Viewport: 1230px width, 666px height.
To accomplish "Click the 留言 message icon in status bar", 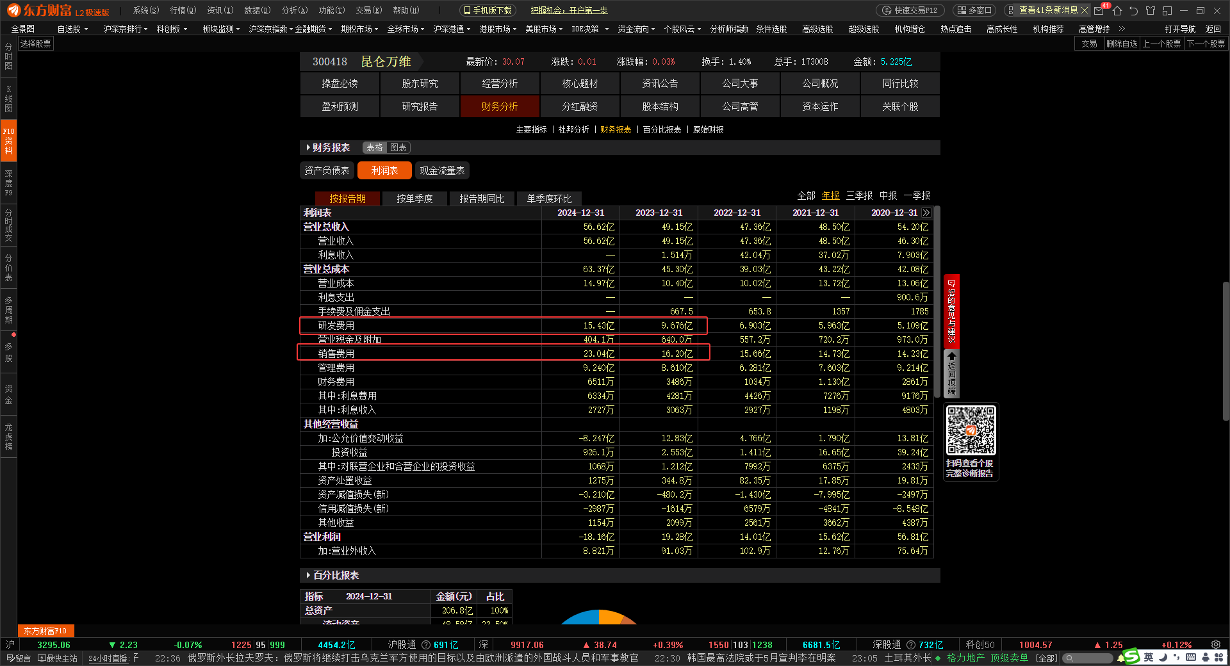I will point(19,658).
